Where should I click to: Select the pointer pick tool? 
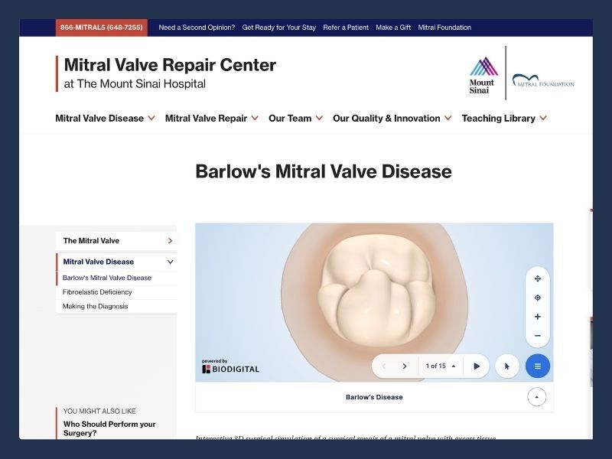point(506,366)
